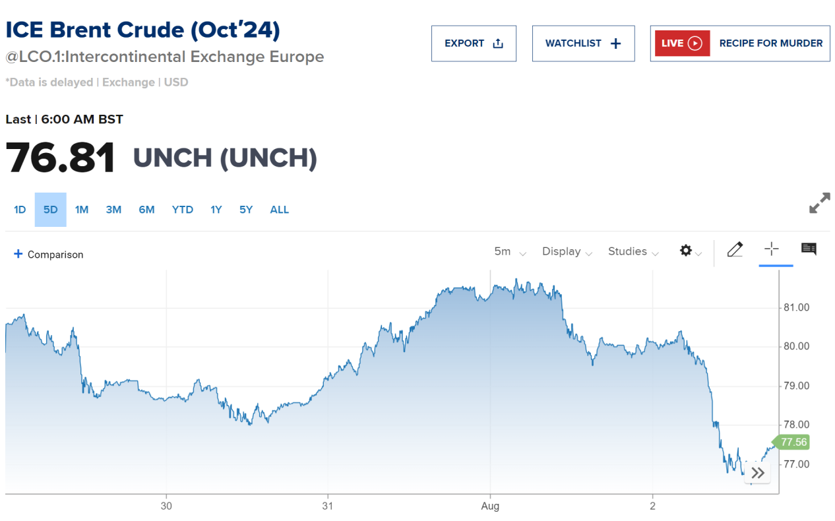Click the double-arrow scroll to latest button
The height and width of the screenshot is (521, 835).
point(758,473)
